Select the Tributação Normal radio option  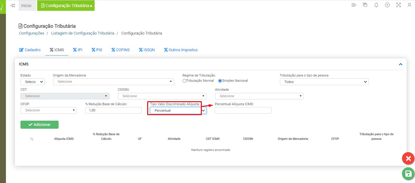184,81
